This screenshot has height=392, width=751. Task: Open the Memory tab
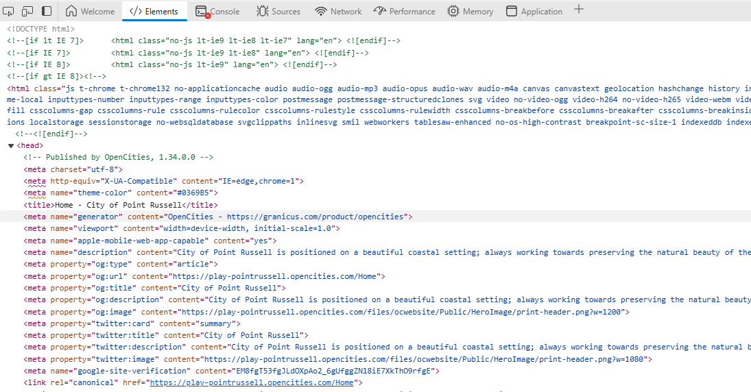[x=470, y=11]
